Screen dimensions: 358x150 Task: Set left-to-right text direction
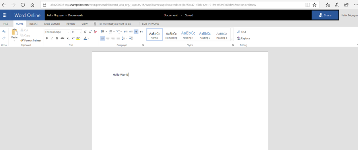pos(136,32)
